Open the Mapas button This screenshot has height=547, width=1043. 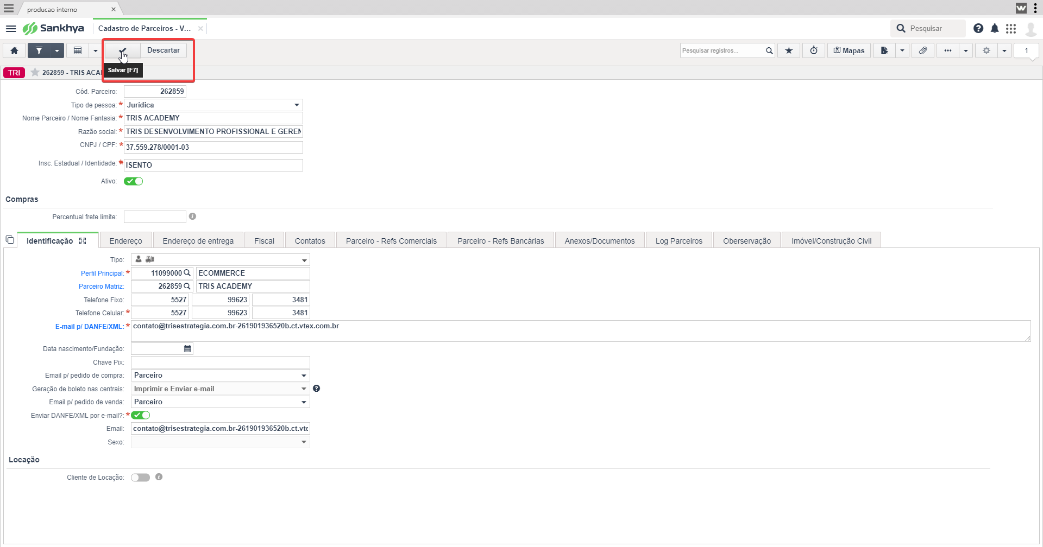coord(849,50)
